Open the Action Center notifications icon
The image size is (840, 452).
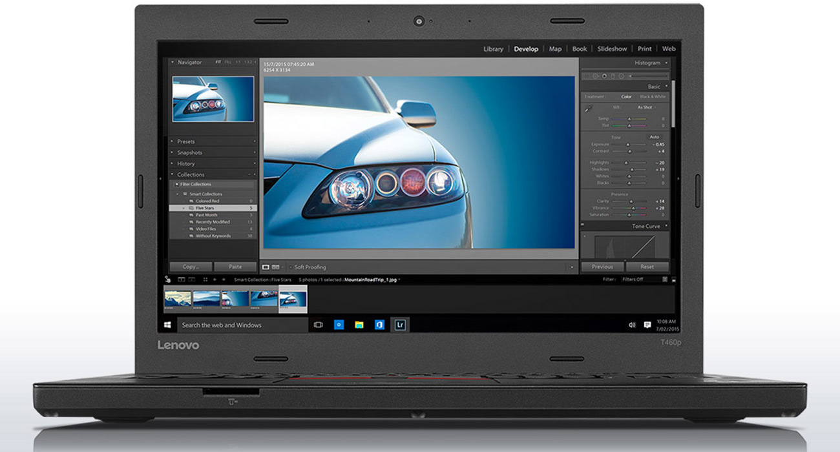pos(647,325)
